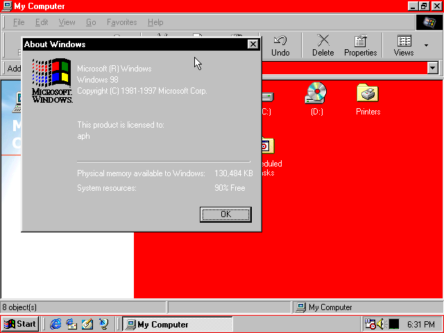This screenshot has width=444, height=333.
Task: Open the Go menu
Action: pyautogui.click(x=91, y=22)
